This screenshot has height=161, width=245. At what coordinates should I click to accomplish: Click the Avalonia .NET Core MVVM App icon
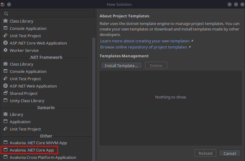5,142
